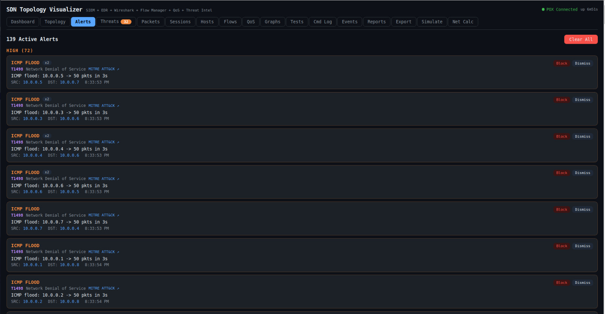Click the green POX Connected status dot

pyautogui.click(x=543, y=9)
